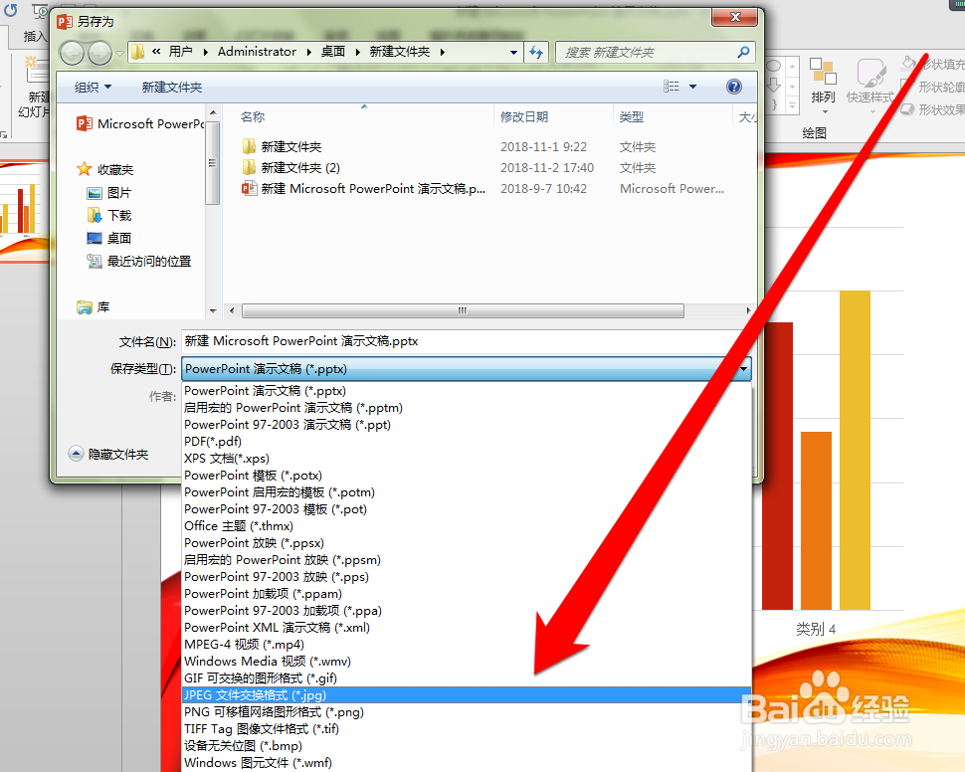Refresh the folder listing
This screenshot has height=772, width=965.
536,53
